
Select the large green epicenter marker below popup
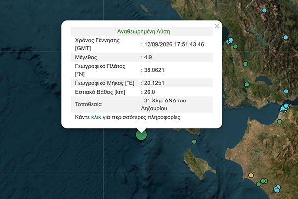[141, 135]
